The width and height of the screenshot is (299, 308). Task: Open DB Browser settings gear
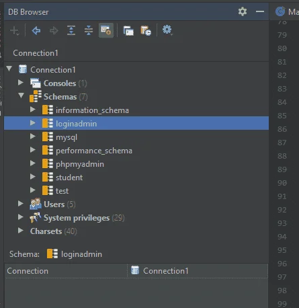tap(243, 11)
